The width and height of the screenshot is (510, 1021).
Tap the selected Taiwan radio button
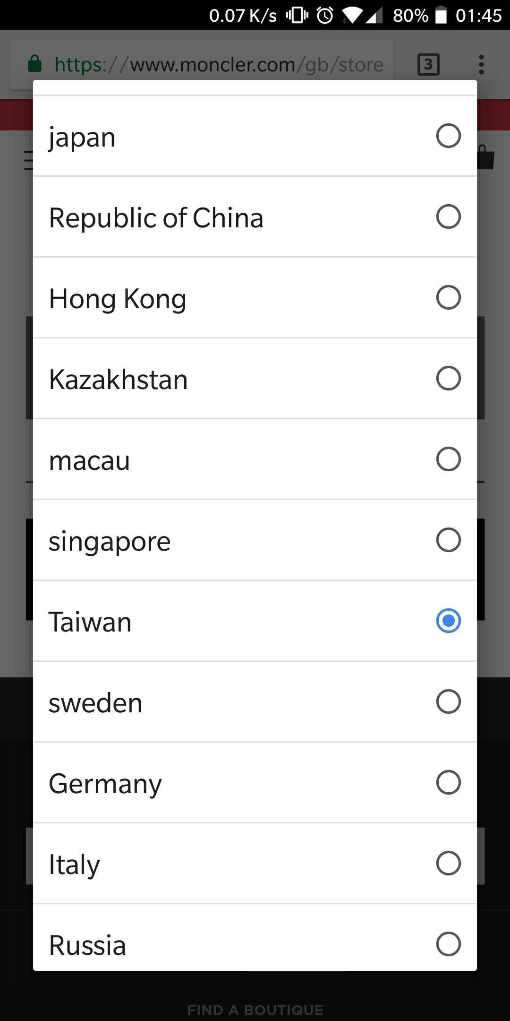448,621
